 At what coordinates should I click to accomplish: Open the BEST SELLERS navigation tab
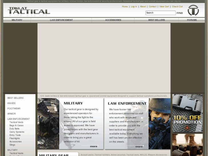[157, 20]
